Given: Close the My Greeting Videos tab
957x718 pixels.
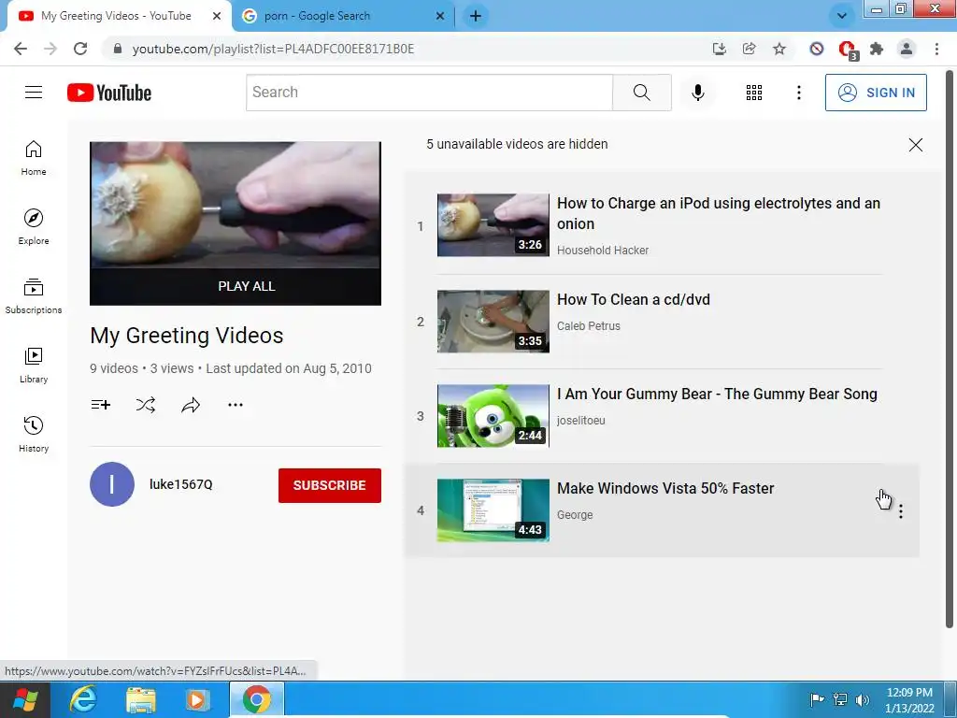Looking at the screenshot, I should (x=217, y=16).
